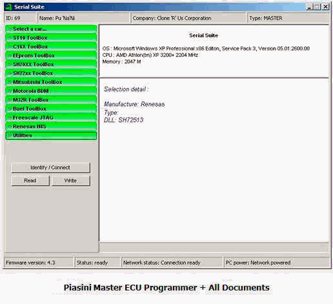Open the Utilities section
333x304 pixels.
tap(51, 136)
